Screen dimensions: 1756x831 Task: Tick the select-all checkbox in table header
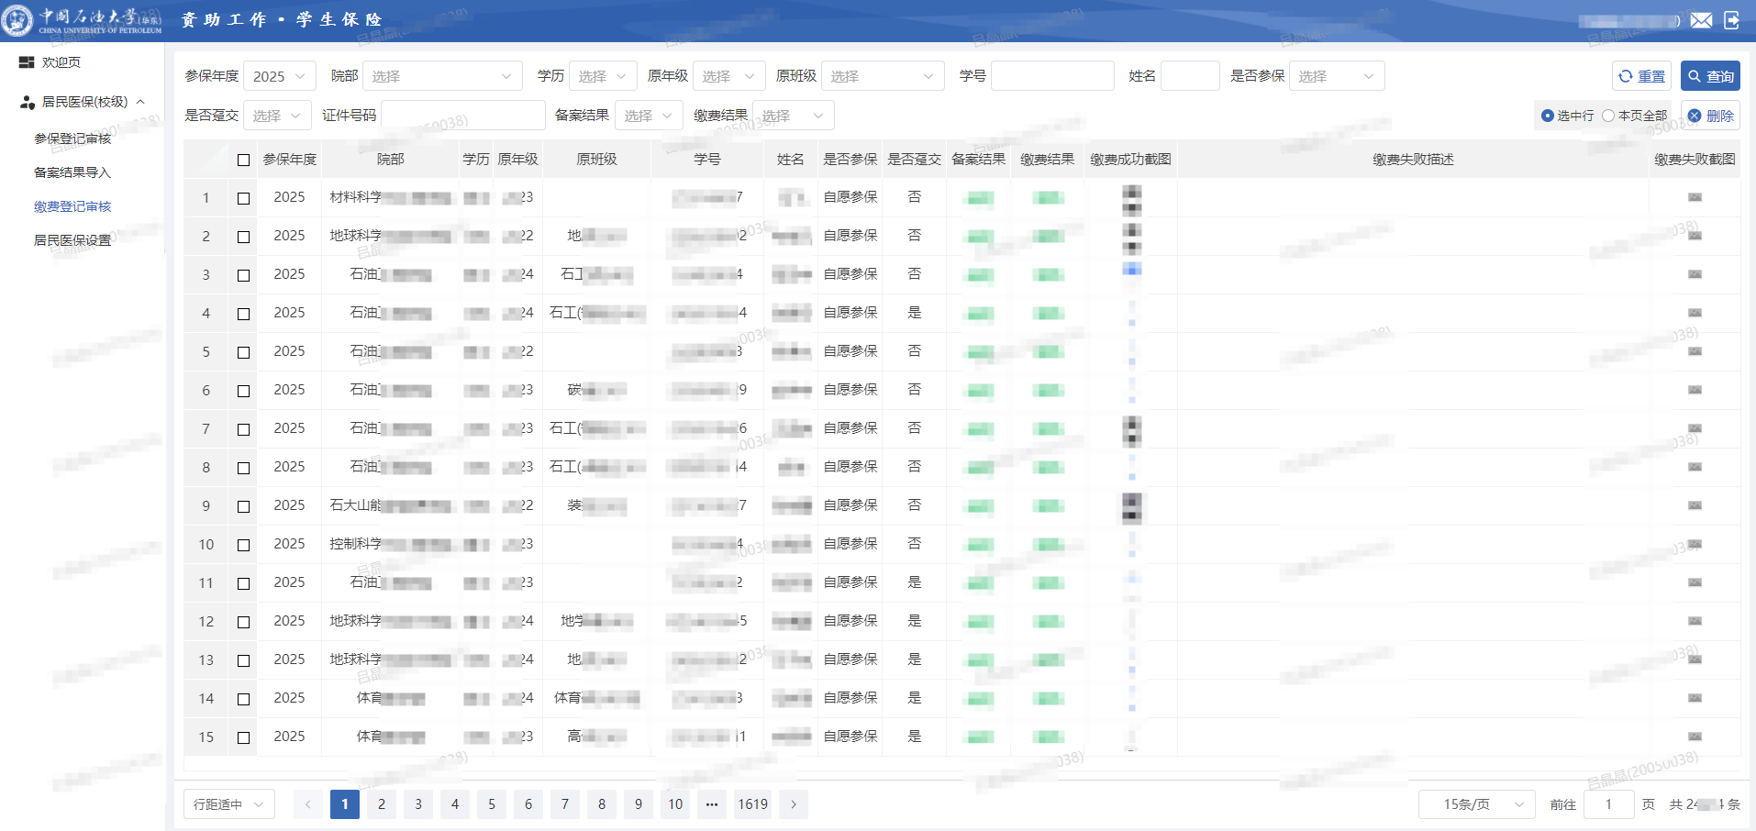(x=243, y=160)
